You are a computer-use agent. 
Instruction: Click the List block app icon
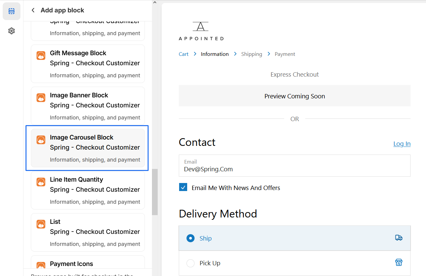pyautogui.click(x=41, y=224)
